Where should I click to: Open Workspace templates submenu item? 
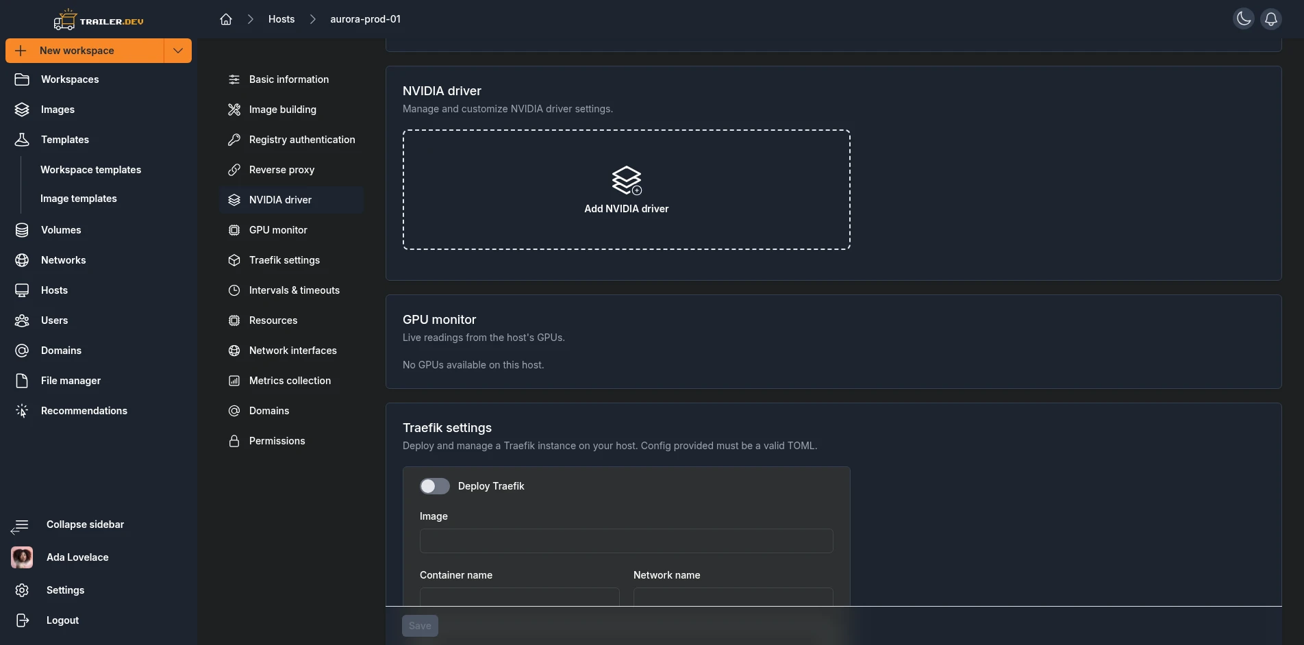click(90, 170)
